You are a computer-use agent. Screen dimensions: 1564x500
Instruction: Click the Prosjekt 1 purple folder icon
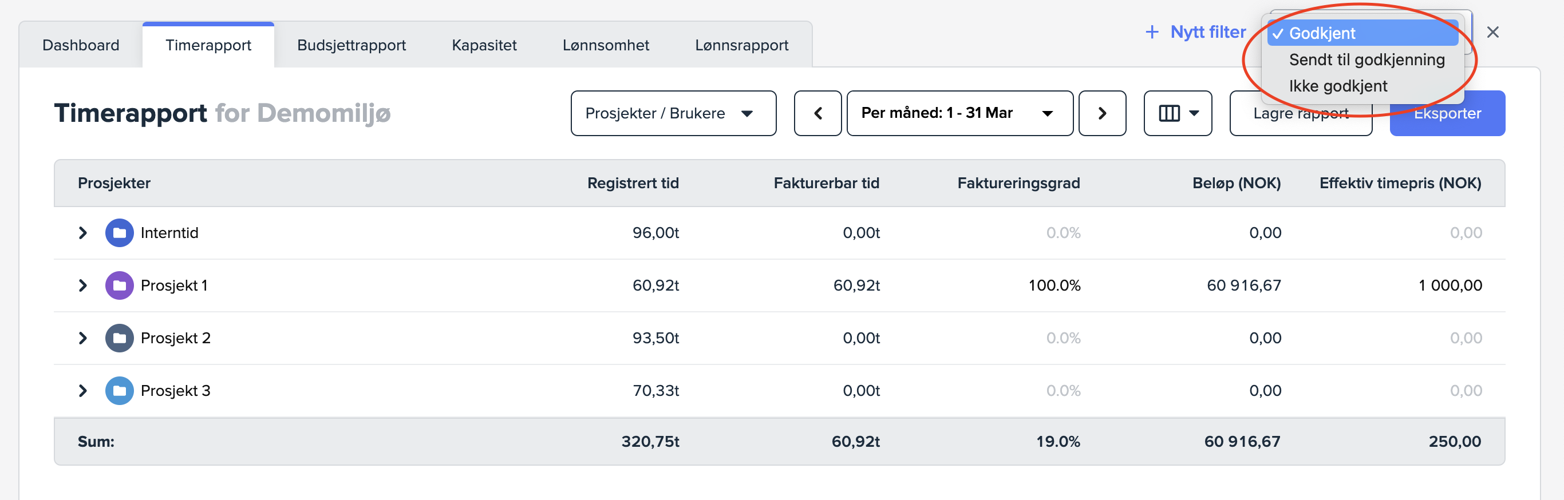(119, 285)
